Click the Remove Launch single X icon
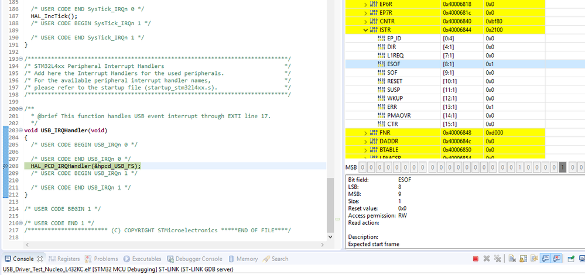This screenshot has height=275, width=585. pos(487,259)
